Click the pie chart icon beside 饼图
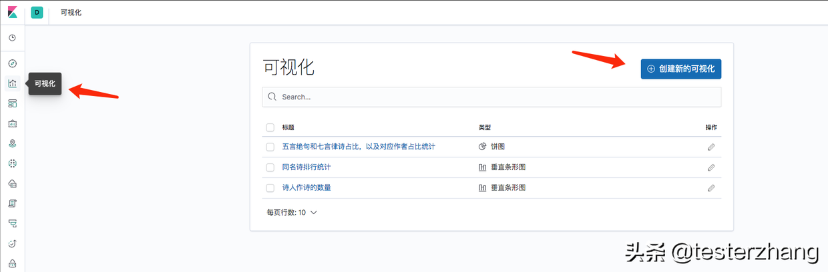The width and height of the screenshot is (828, 272). (483, 147)
